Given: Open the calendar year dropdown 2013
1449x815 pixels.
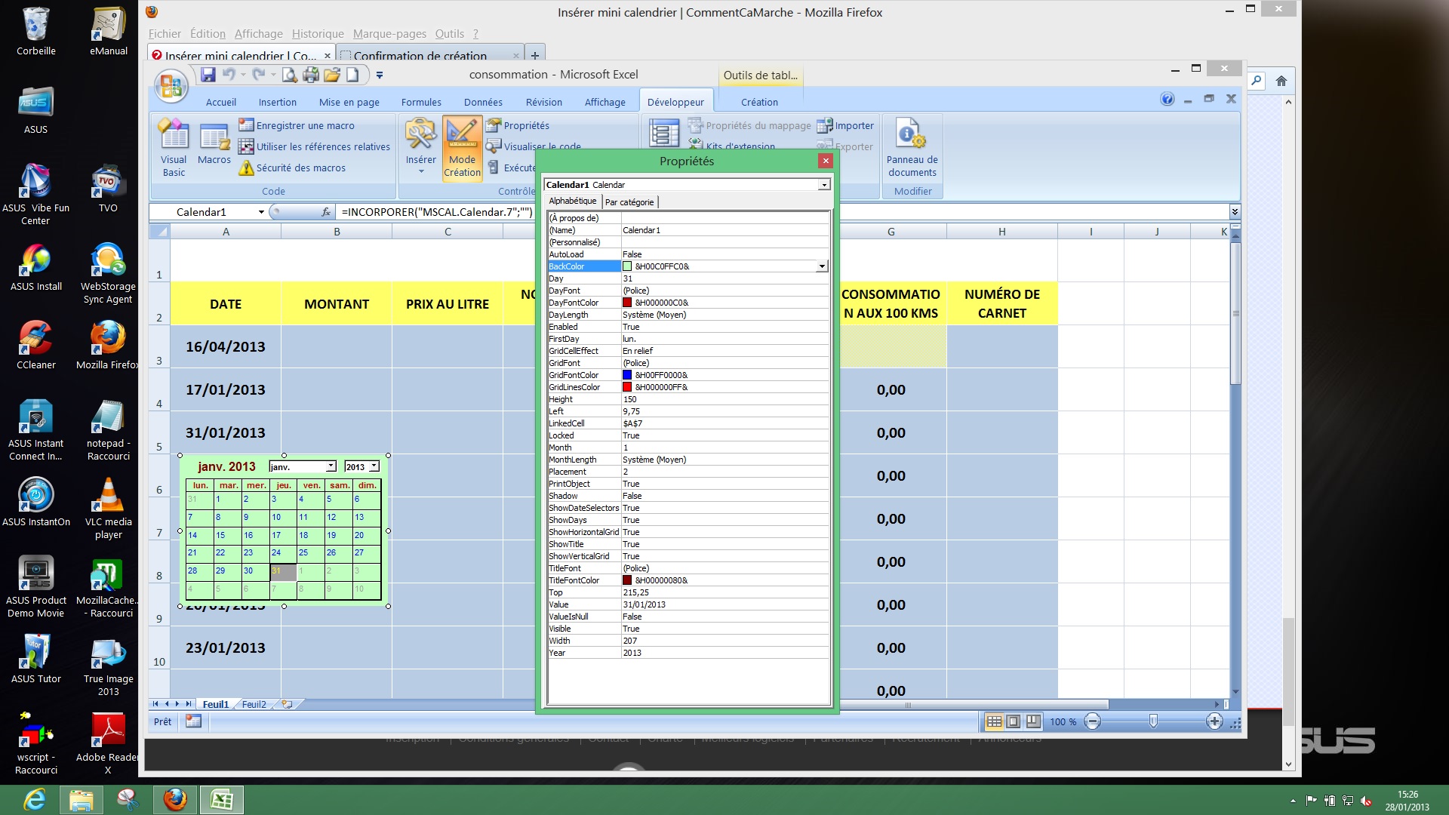Looking at the screenshot, I should coord(374,466).
